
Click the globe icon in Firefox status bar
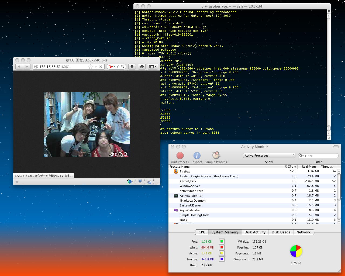click(130, 181)
